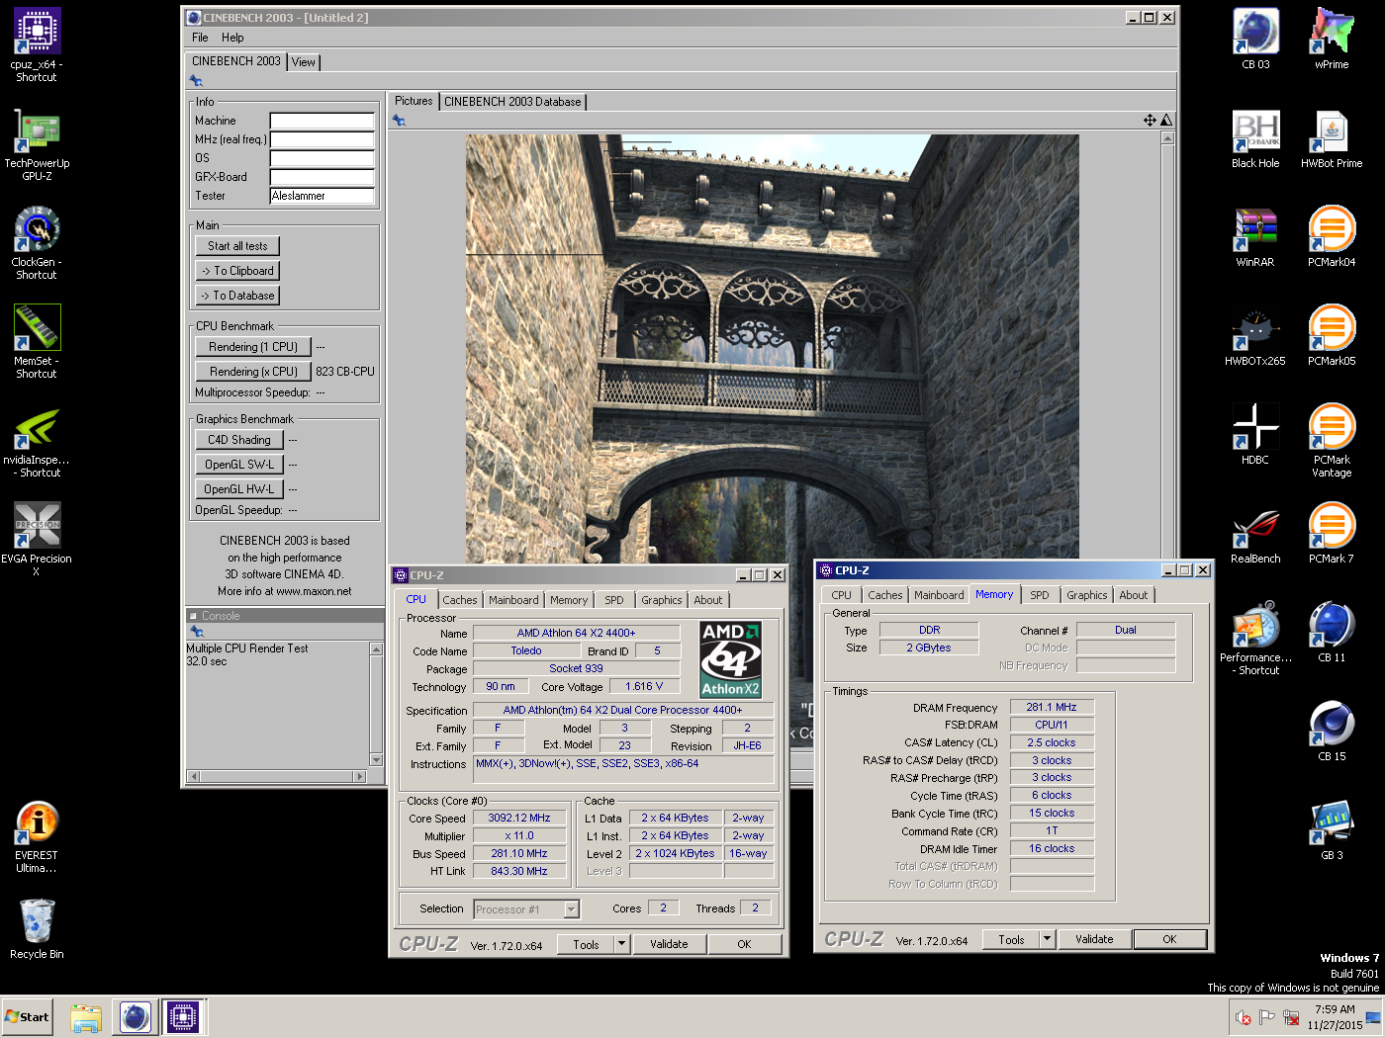Open the Help menu in Cinebench
The height and width of the screenshot is (1038, 1385).
pyautogui.click(x=232, y=38)
